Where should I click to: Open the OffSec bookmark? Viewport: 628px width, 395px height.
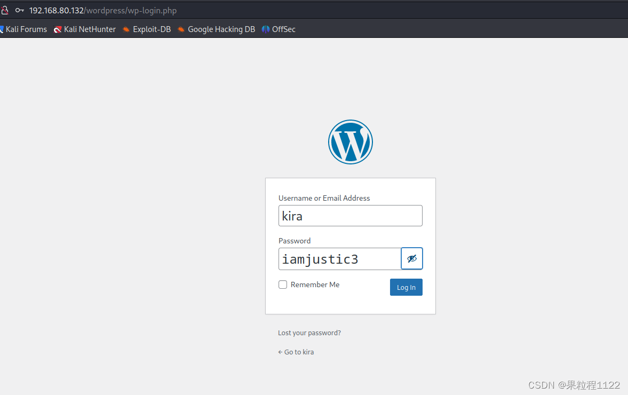click(279, 29)
